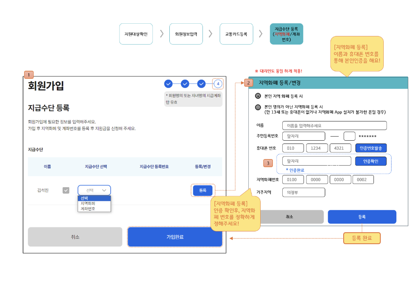
Task: Click the 인증확인 verification button
Action: 371,161
